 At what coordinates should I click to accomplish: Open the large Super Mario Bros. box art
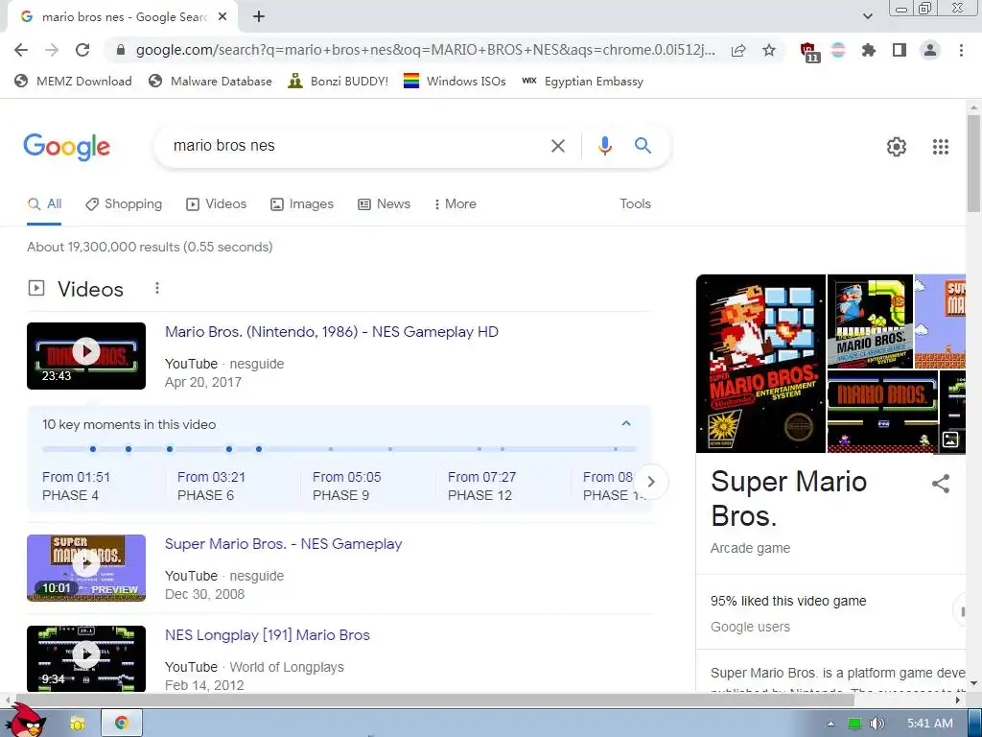click(760, 364)
